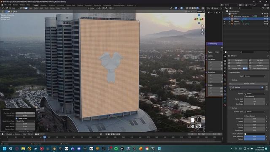270x152 pixels.
Task: Click the Radius slider in Surface panel
Action: (254, 139)
